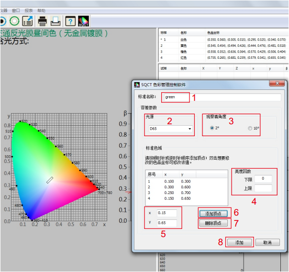Open the 报表 menu
The width and height of the screenshot is (289, 272).
(29, 10)
